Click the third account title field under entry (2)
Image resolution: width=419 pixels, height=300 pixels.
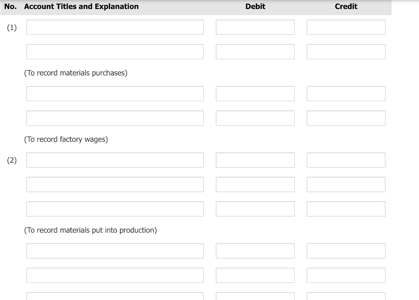click(115, 209)
